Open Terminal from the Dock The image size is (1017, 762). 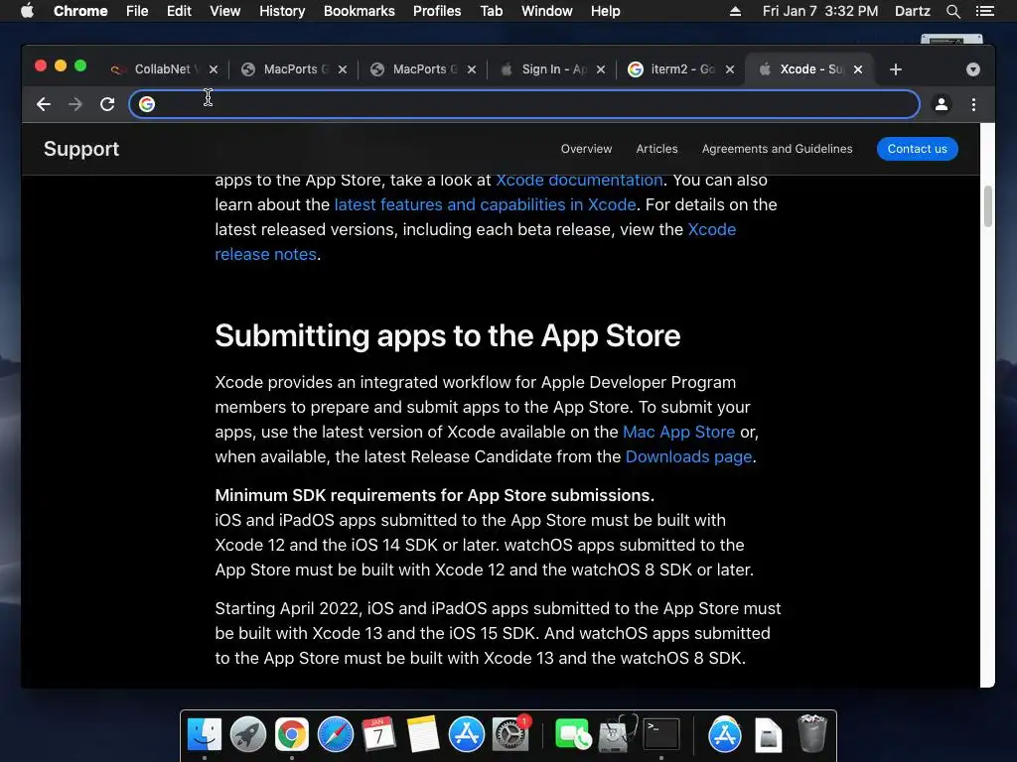660,734
